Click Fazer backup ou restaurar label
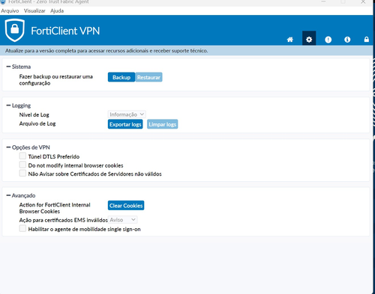 coord(56,80)
